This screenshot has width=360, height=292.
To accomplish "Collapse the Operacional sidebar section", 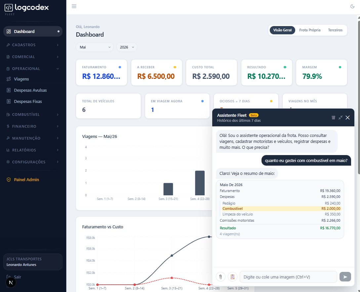I will [33, 69].
